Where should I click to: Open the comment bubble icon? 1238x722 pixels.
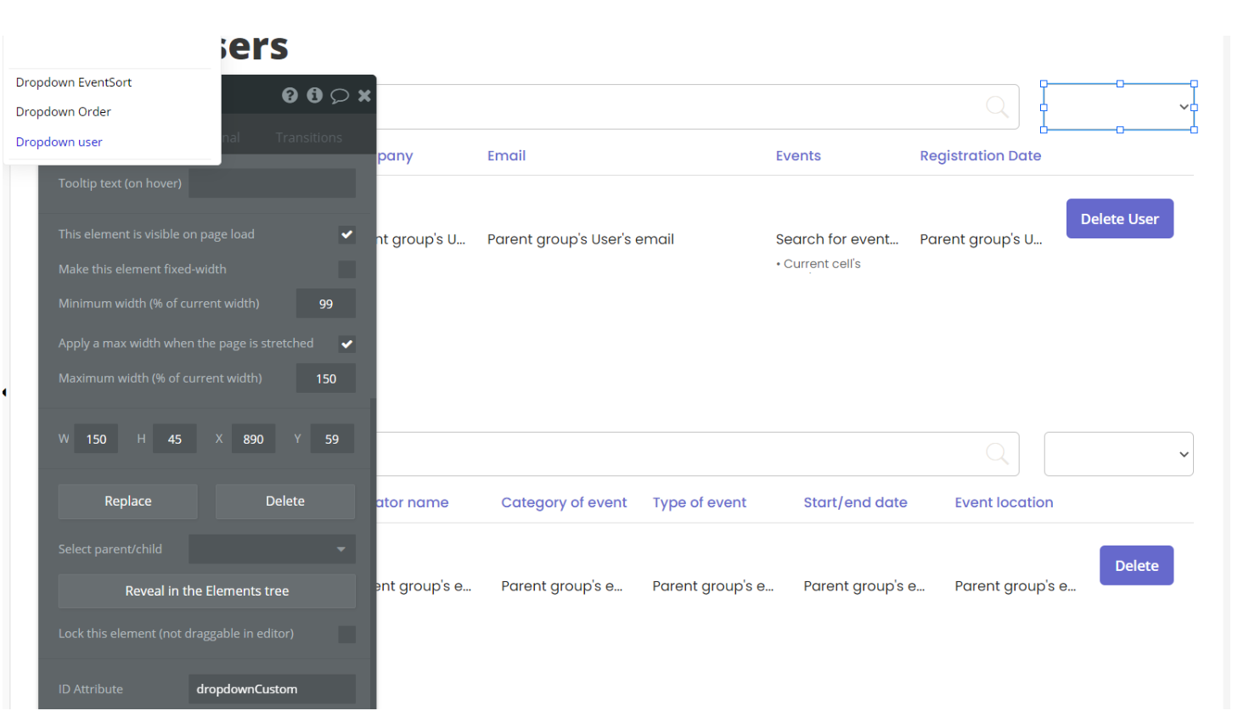[x=340, y=95]
